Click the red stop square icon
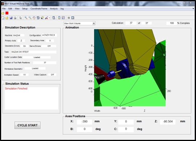The width and height of the screenshot is (196, 141). [7, 13]
